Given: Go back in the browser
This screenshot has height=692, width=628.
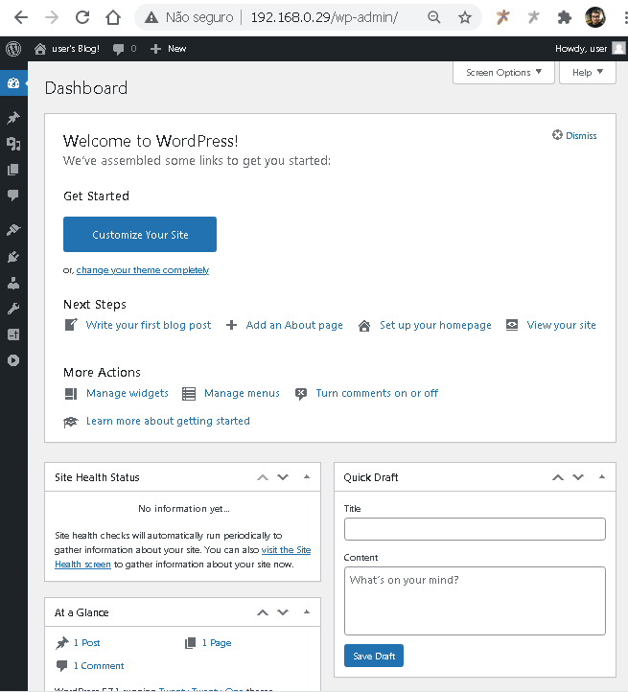Looking at the screenshot, I should [21, 17].
